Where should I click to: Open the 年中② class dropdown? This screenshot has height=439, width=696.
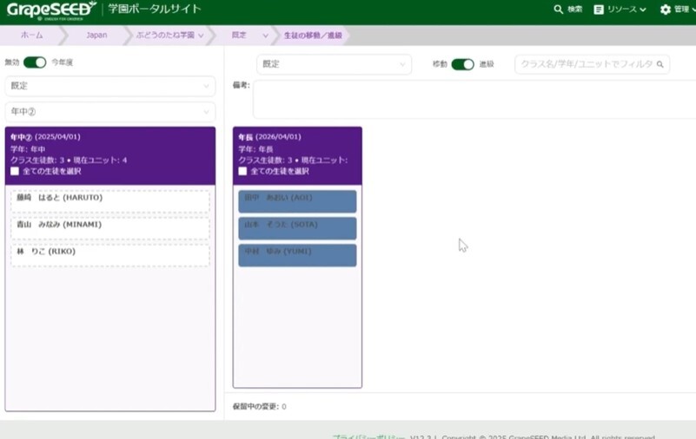point(110,112)
